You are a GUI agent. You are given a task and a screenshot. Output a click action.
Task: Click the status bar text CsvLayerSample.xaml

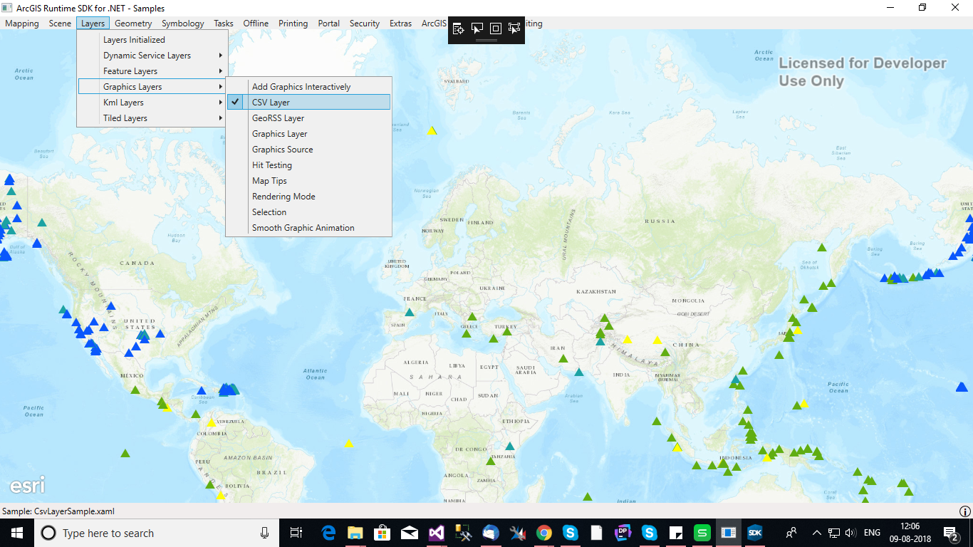coord(74,511)
